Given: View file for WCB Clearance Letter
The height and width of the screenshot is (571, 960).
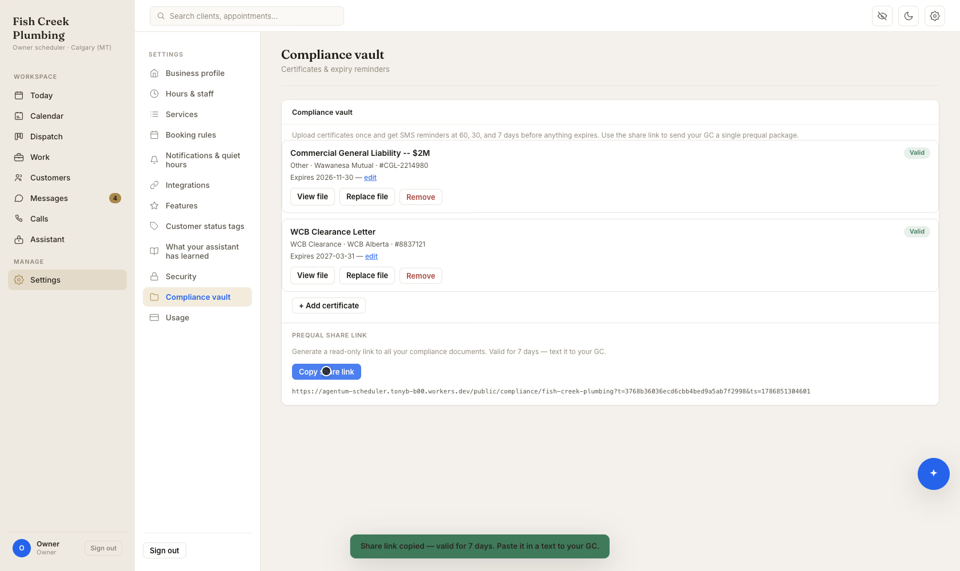Looking at the screenshot, I should pyautogui.click(x=313, y=275).
